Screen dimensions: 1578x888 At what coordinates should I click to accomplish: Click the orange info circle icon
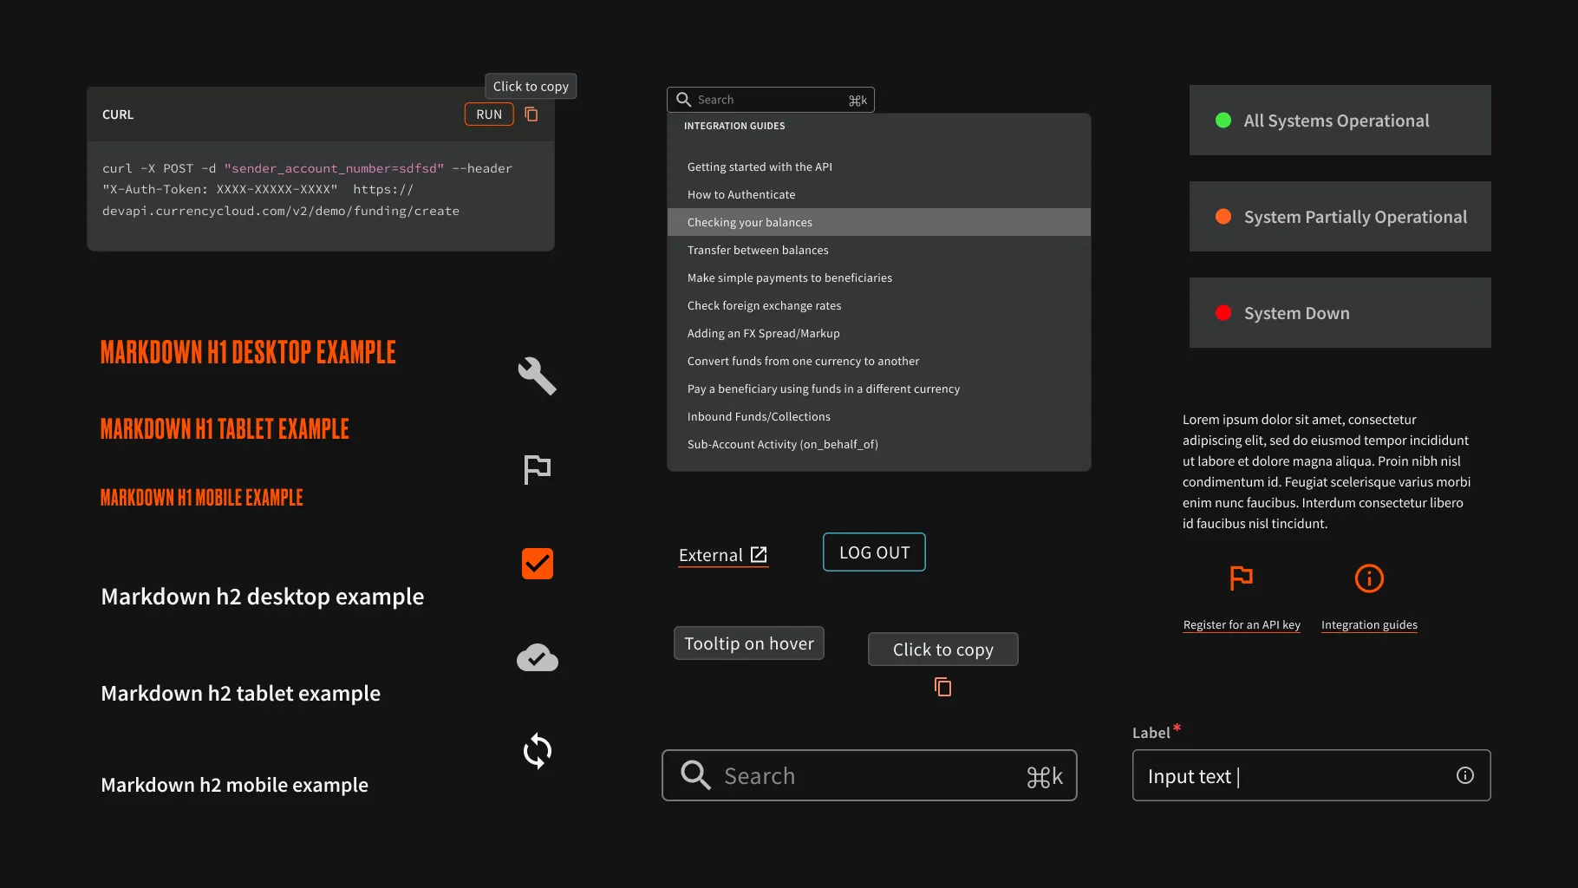point(1369,578)
